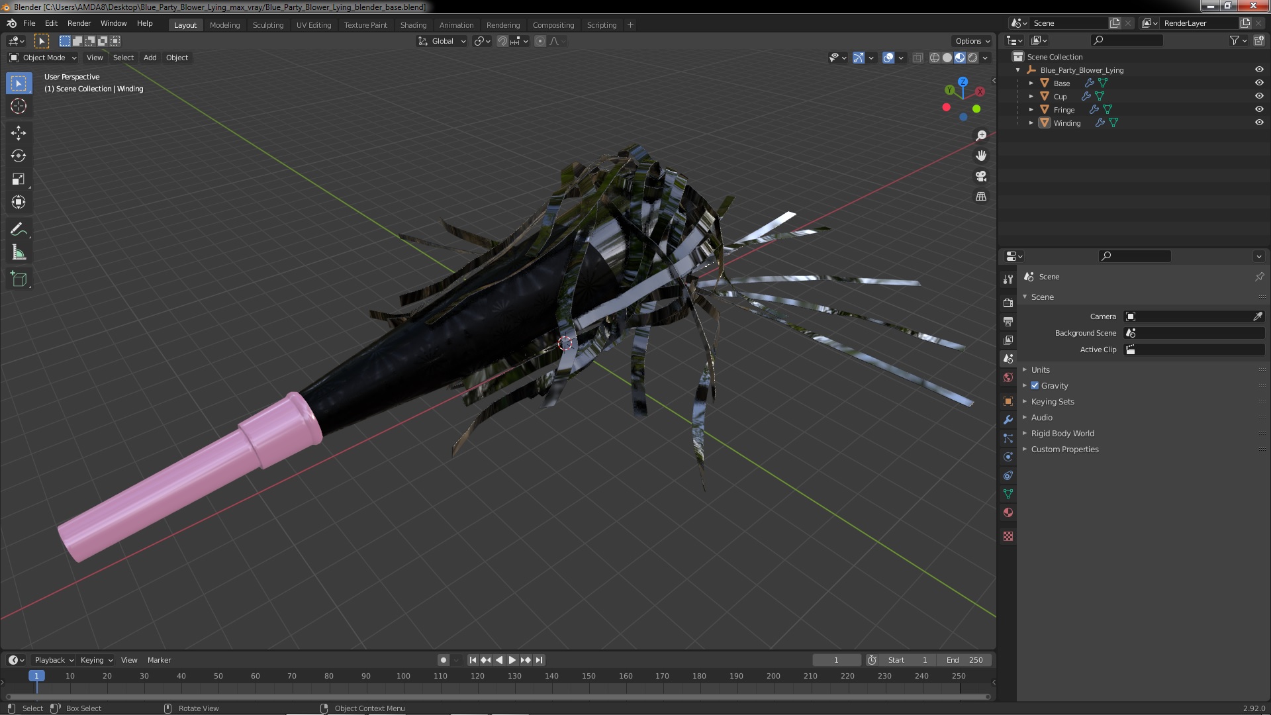Toggle the Gravity checkbox
Screen dimensions: 1271x715
[1035, 385]
